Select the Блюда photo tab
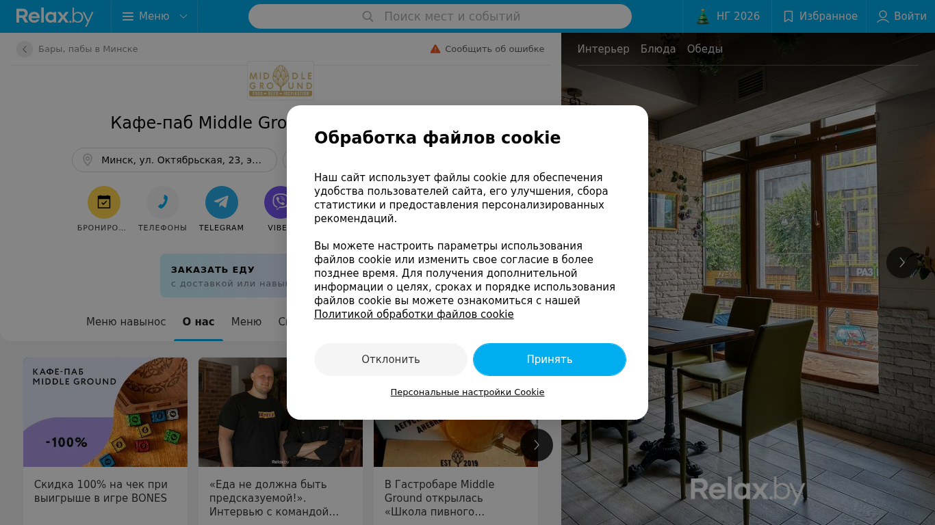 658,49
